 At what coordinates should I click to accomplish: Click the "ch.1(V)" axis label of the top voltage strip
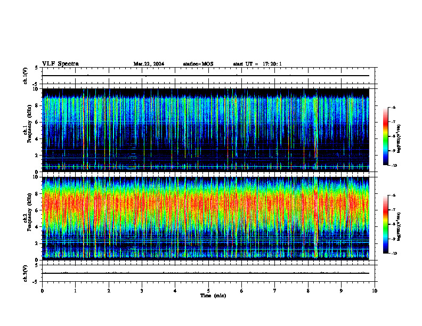26,76
